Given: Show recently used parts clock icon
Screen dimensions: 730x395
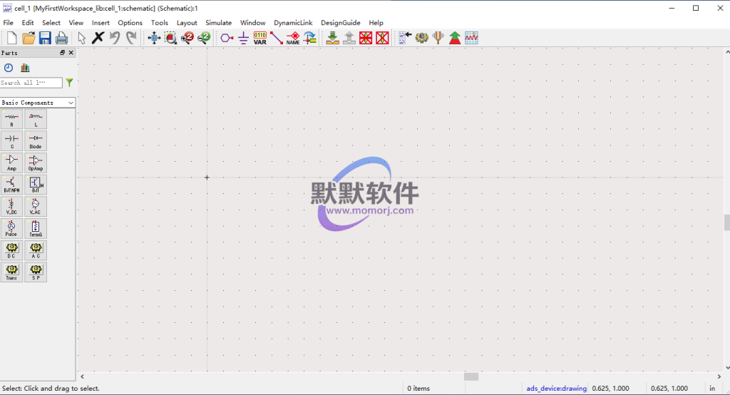Looking at the screenshot, I should (9, 68).
